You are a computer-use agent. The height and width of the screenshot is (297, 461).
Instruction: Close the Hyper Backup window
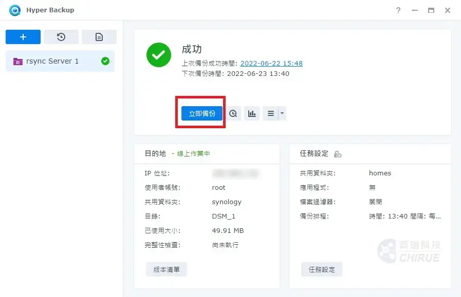(x=448, y=10)
